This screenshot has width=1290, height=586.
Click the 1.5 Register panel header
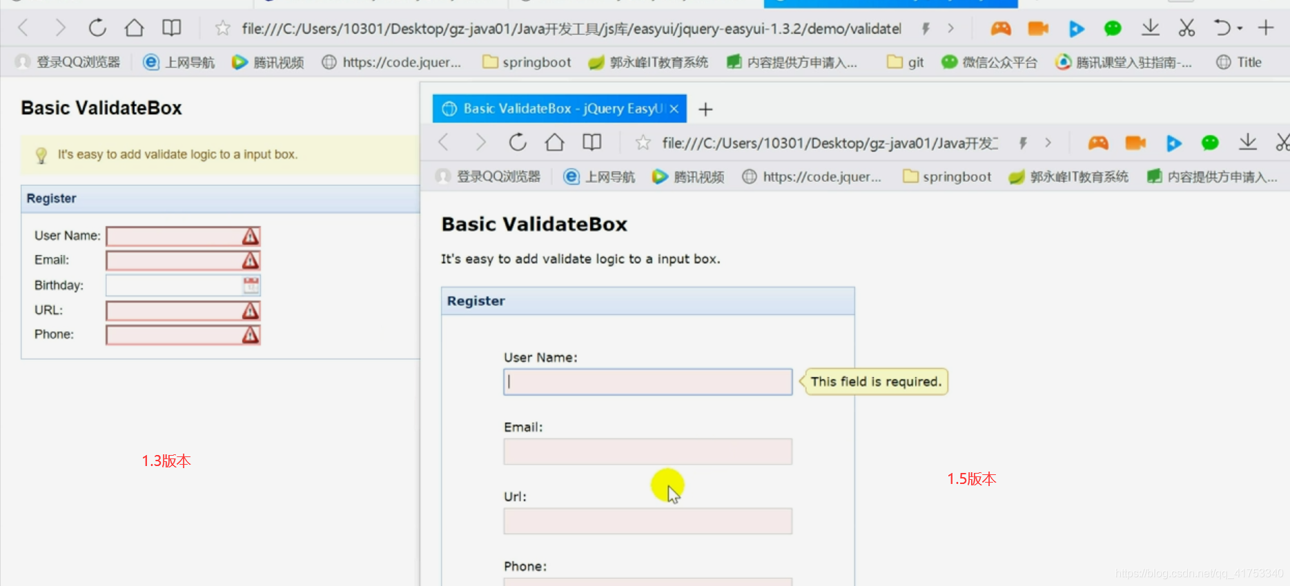click(648, 301)
